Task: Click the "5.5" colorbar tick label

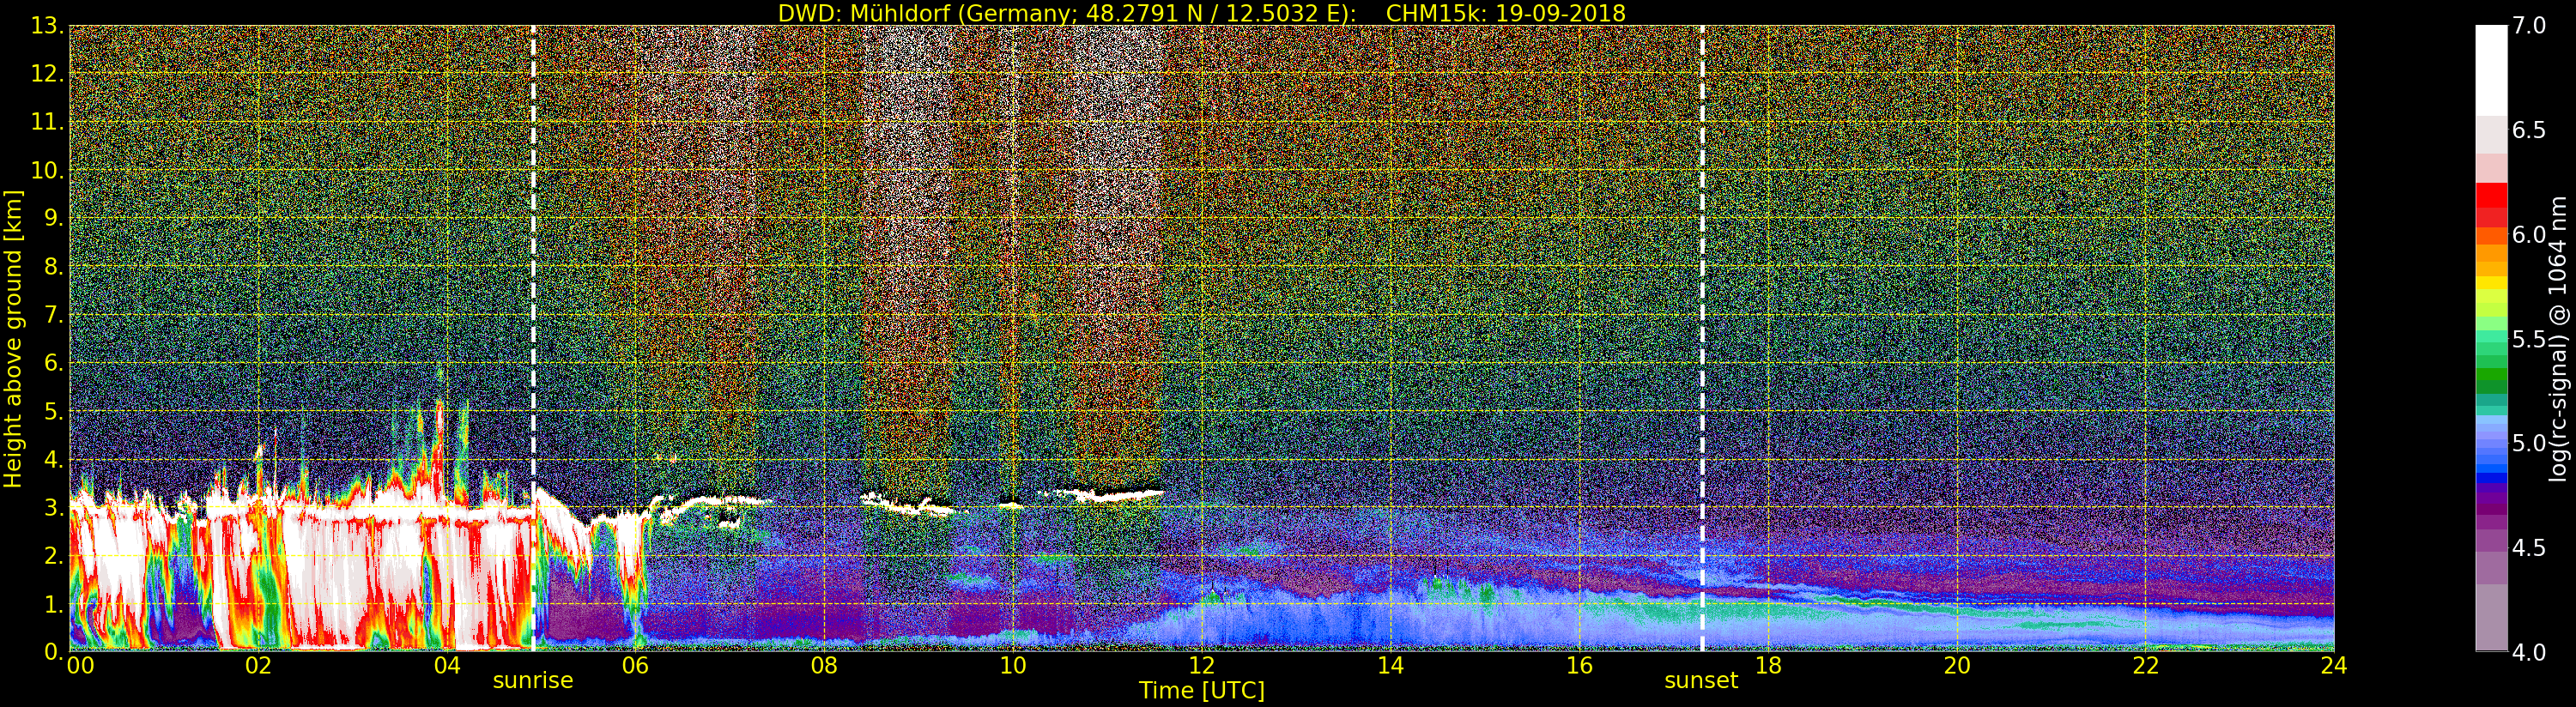Action: coord(2529,339)
